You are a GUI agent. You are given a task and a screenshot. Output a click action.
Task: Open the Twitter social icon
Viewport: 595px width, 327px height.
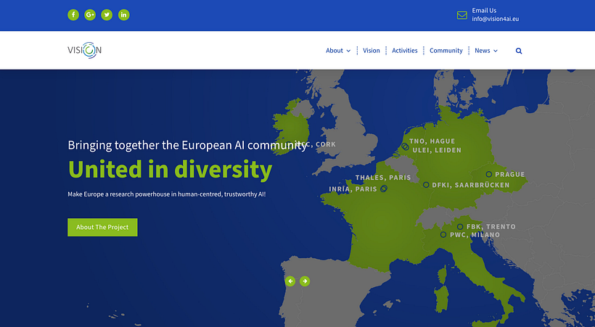pos(107,15)
